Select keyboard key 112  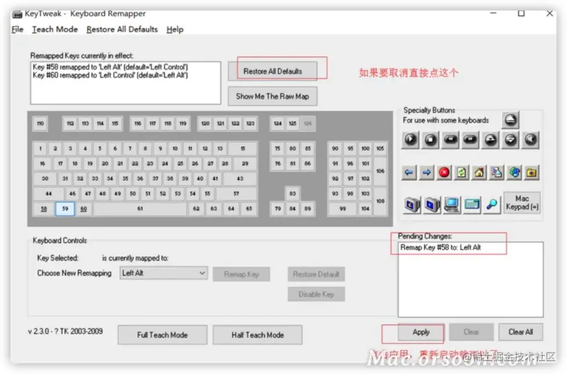click(x=70, y=124)
